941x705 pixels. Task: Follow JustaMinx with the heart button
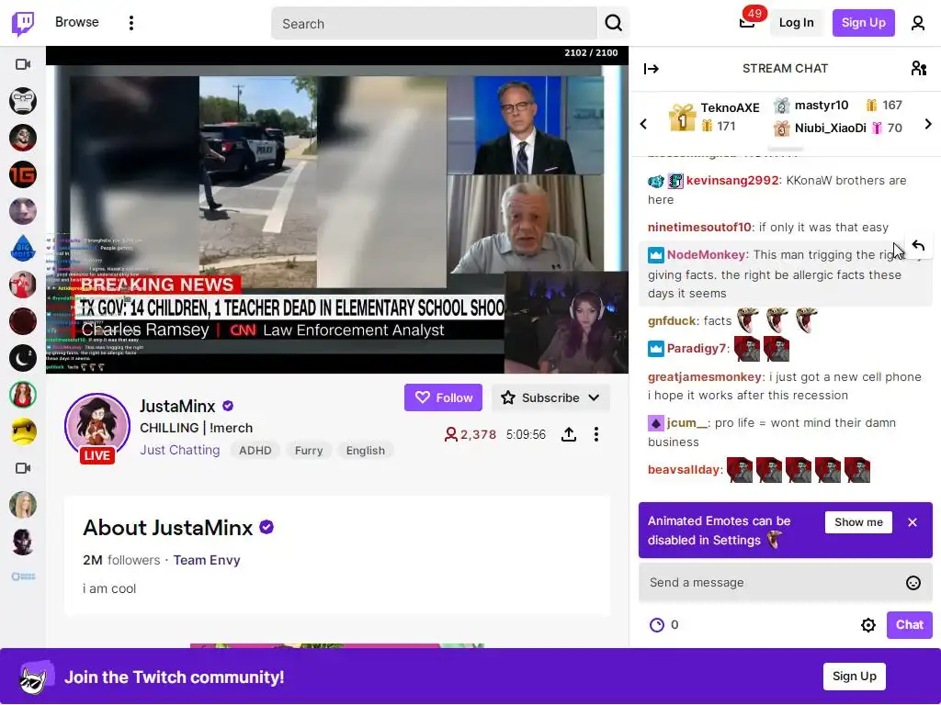(x=443, y=397)
